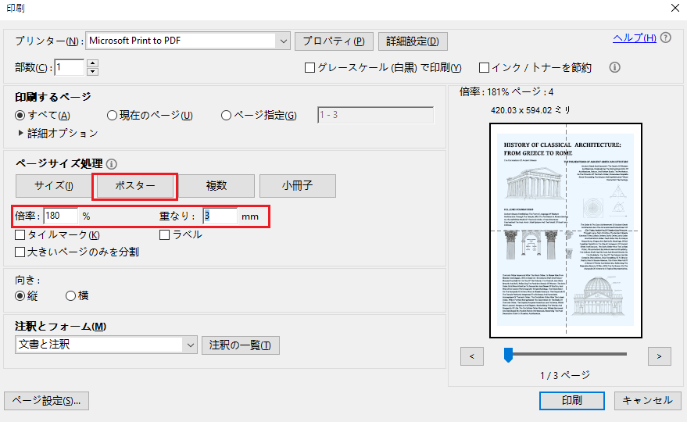687x422 pixels.
Task: Click the 重なり overlap input field
Action: (220, 216)
